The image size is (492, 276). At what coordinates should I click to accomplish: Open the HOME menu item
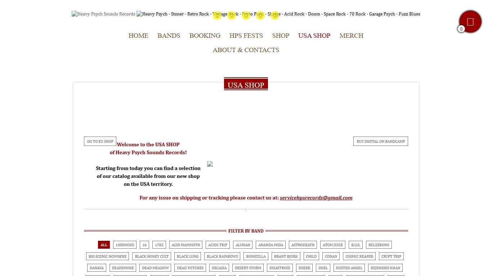click(138, 36)
